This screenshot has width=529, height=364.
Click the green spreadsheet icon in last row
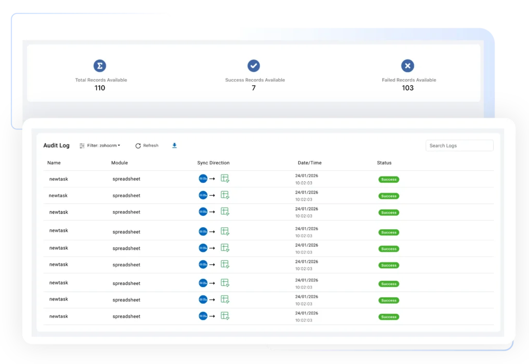(x=225, y=315)
